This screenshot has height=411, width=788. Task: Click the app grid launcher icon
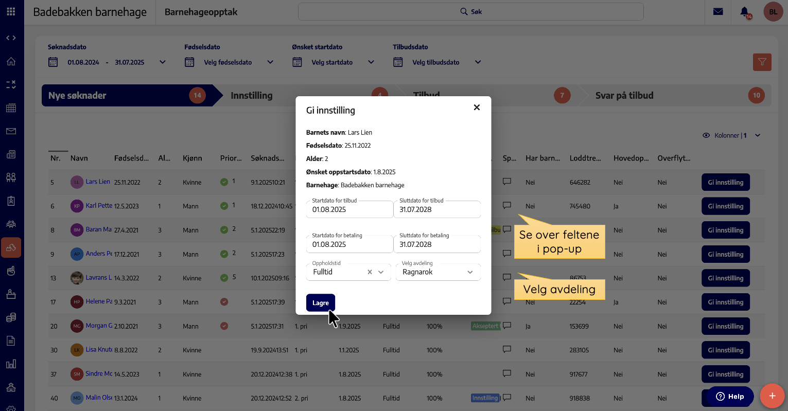coord(11,12)
